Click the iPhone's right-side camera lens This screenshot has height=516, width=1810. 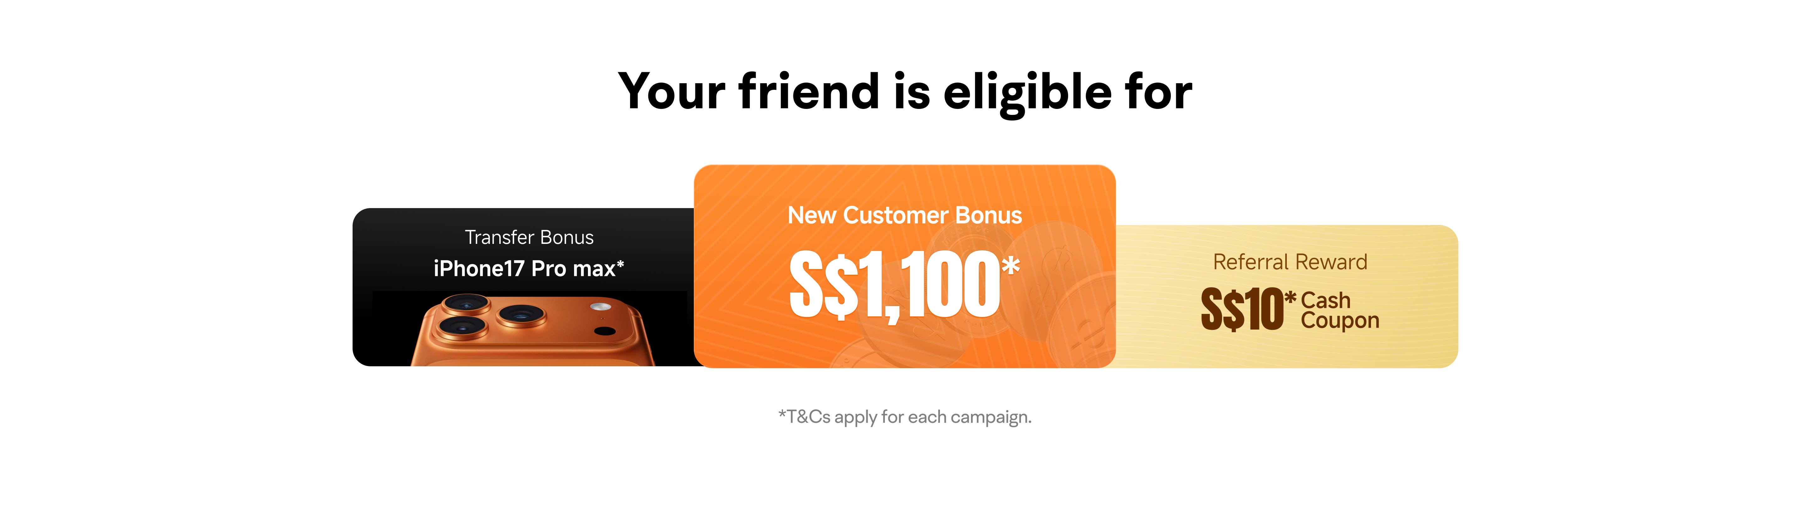coord(521,315)
